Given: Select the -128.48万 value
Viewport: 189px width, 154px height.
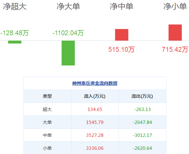Looking at the screenshot, I should 14,33.
